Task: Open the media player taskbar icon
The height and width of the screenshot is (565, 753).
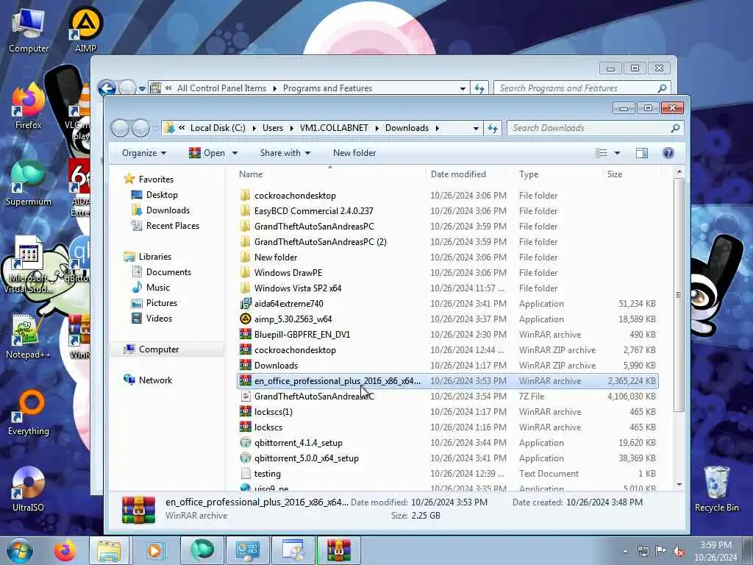Action: tap(154, 550)
